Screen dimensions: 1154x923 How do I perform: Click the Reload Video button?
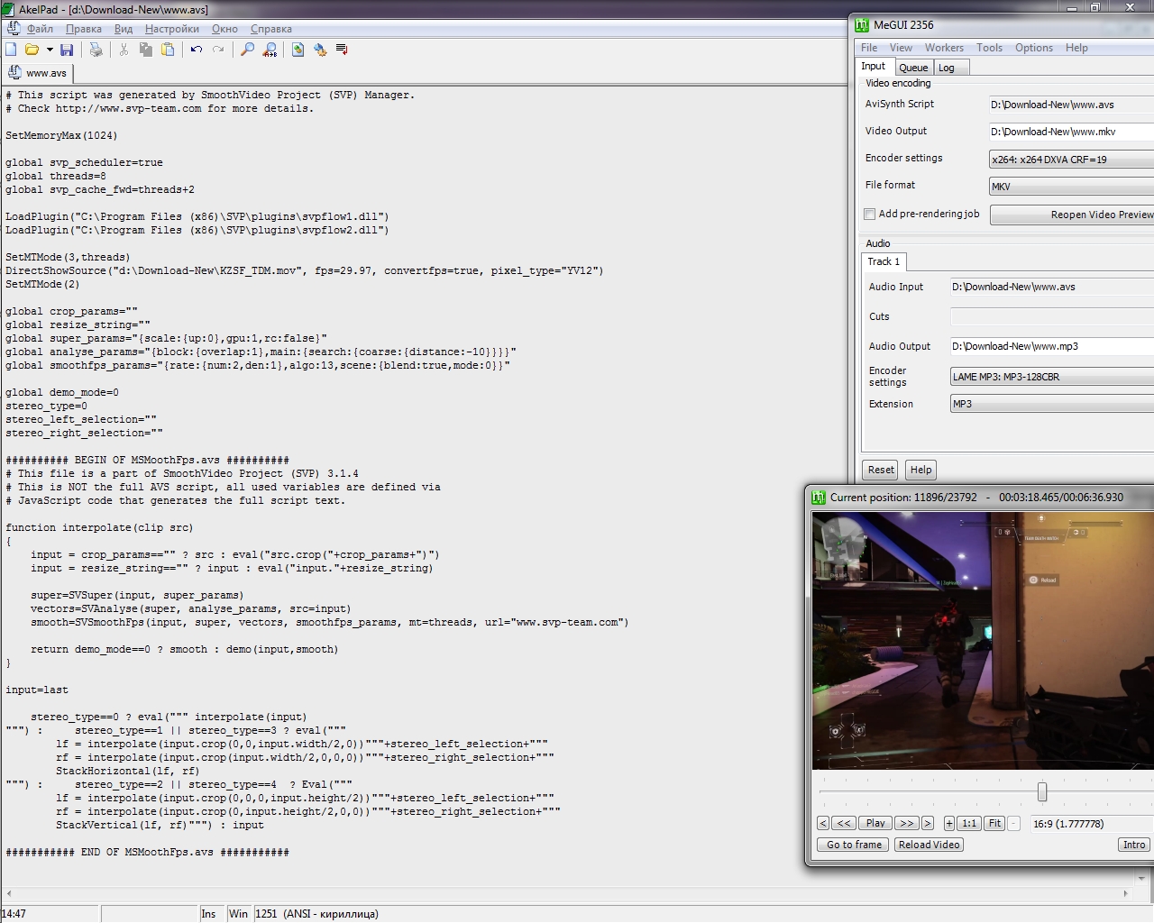pyautogui.click(x=929, y=845)
